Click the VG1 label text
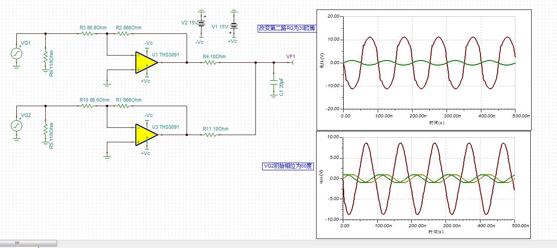This screenshot has height=248, width=557. (26, 43)
